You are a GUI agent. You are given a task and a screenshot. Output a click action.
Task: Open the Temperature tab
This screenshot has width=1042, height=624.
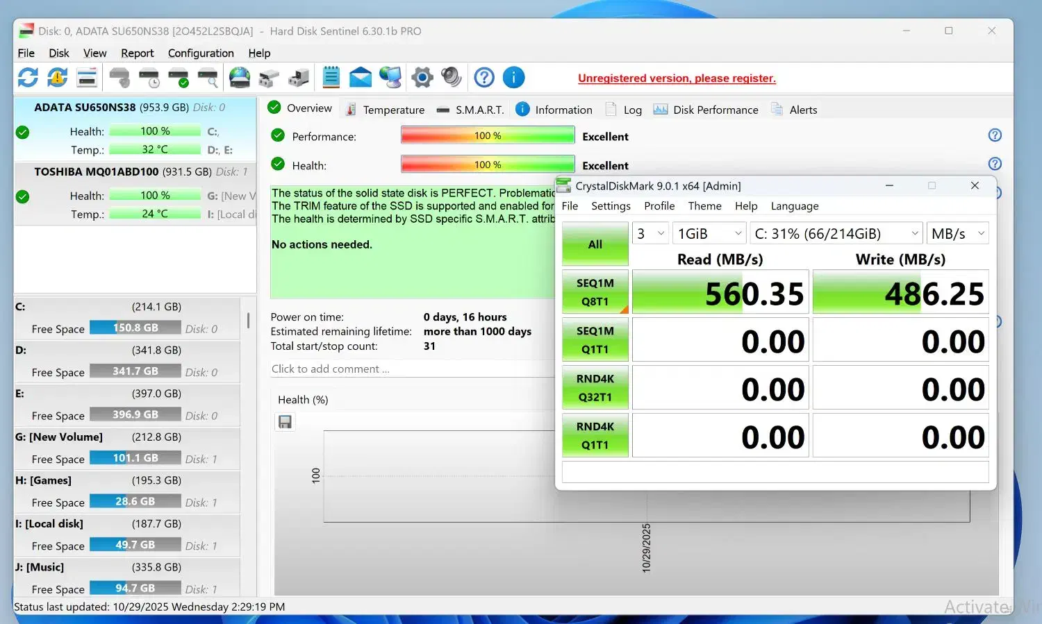pos(394,109)
